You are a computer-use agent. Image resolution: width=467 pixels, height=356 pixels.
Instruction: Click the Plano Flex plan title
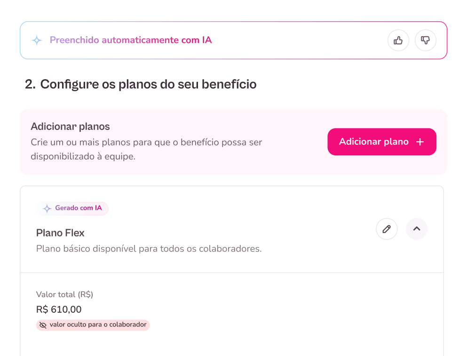[x=60, y=233]
